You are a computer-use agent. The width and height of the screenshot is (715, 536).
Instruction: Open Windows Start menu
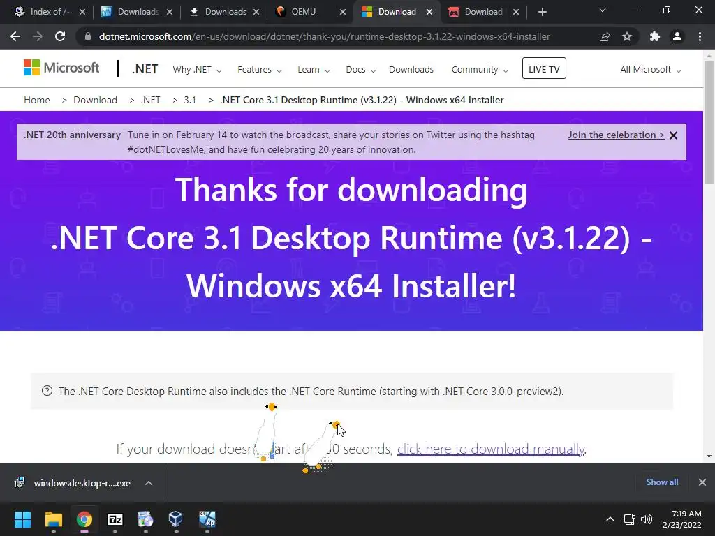(22, 519)
